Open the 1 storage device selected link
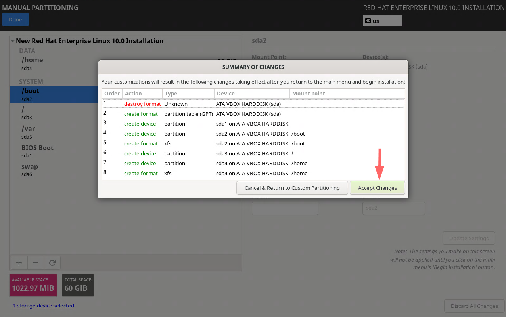Viewport: 506px width, 317px height. 44,306
